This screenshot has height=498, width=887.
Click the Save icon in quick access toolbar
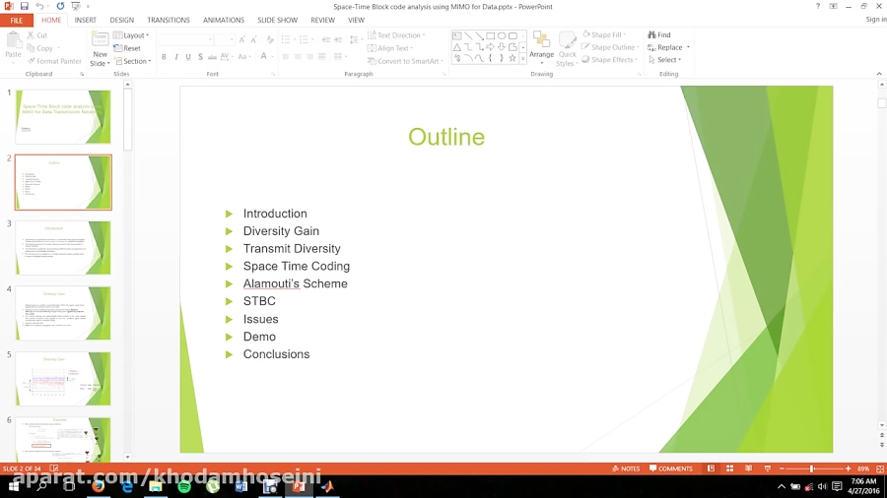click(25, 6)
